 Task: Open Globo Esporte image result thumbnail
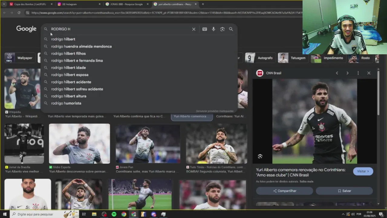coord(80,144)
